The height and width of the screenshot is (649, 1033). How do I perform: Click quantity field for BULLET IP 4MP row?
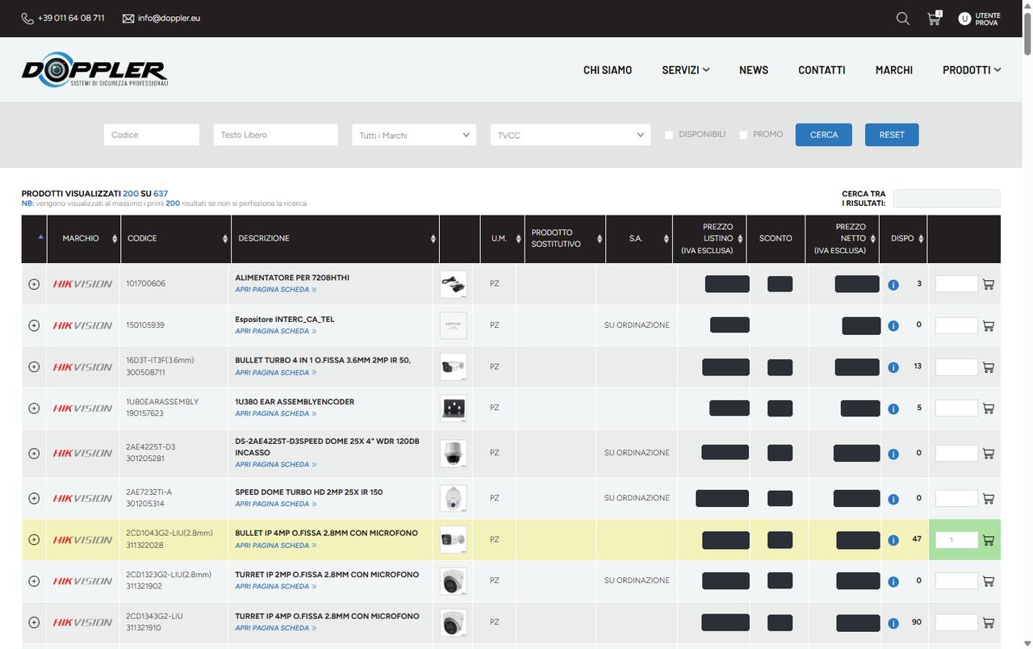[956, 540]
